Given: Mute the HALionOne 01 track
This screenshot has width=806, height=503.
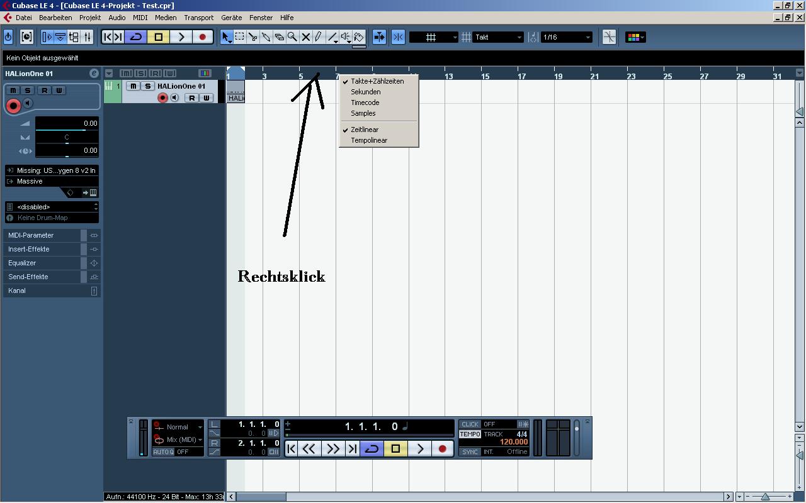Looking at the screenshot, I should point(133,86).
